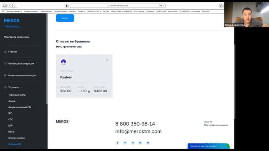The height and width of the screenshot is (151, 269).
Task: Open the Маргарита Сарсенова profile
Action: [x=16, y=37]
